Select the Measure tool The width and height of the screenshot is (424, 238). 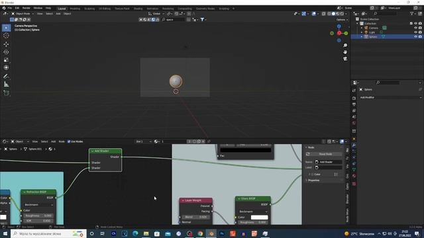click(6, 85)
